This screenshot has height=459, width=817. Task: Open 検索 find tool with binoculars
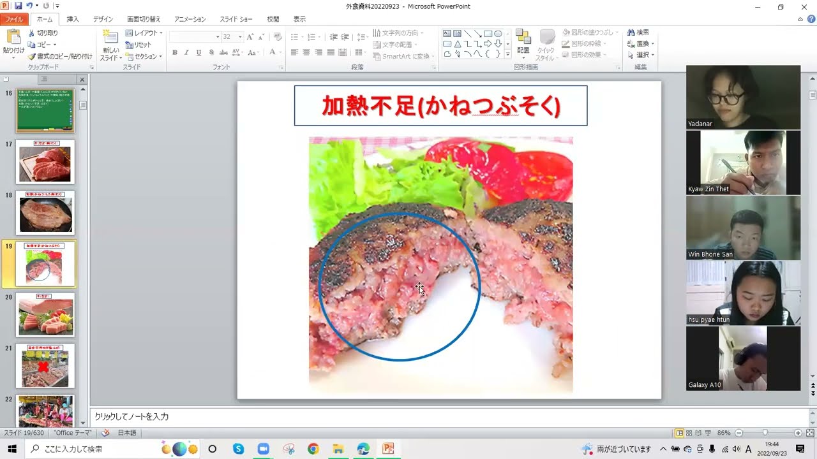click(x=638, y=33)
